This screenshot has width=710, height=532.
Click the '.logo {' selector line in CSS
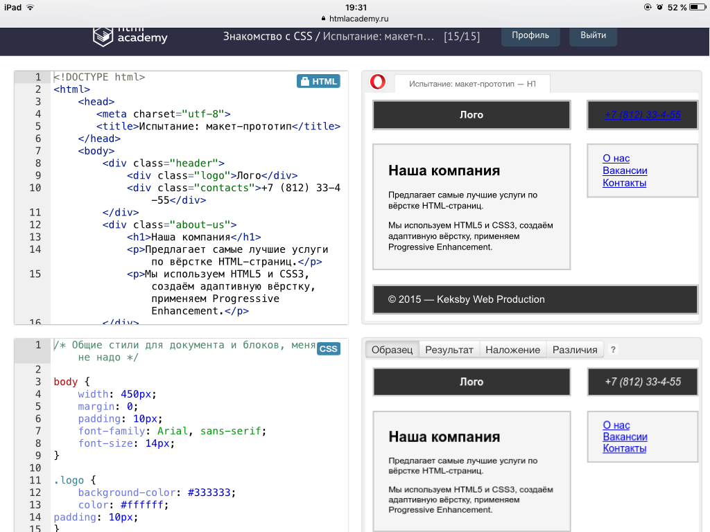pos(75,481)
